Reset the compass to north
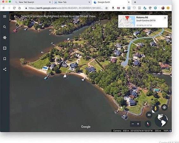 click(148, 124)
